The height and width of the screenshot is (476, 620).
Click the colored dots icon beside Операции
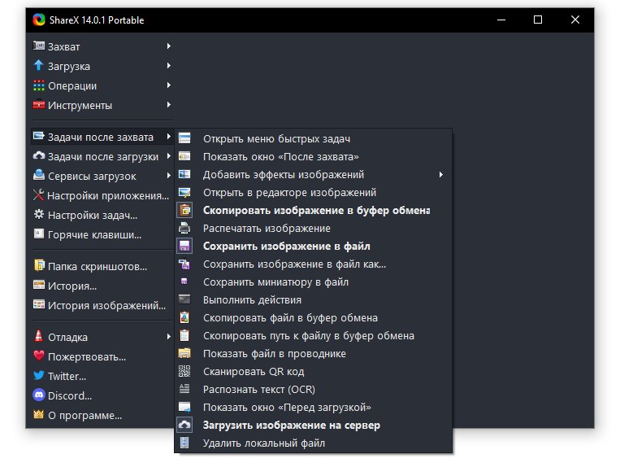click(x=39, y=85)
